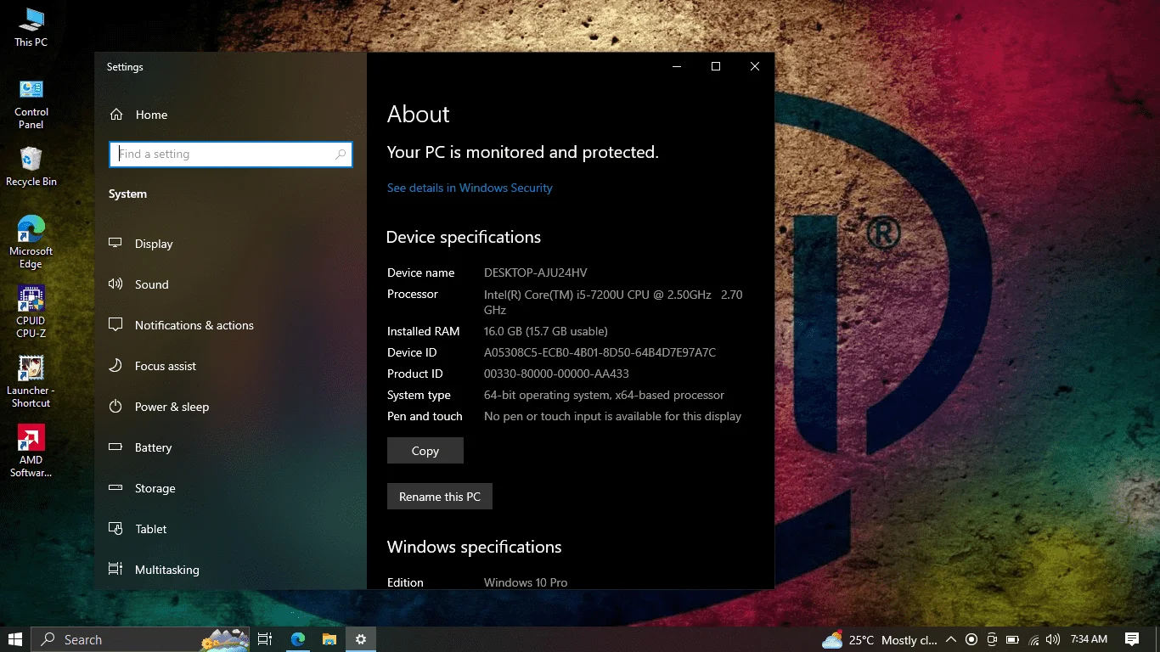Viewport: 1160px width, 652px height.
Task: Click the 16.0 GB installed RAM value
Action: pyautogui.click(x=546, y=331)
